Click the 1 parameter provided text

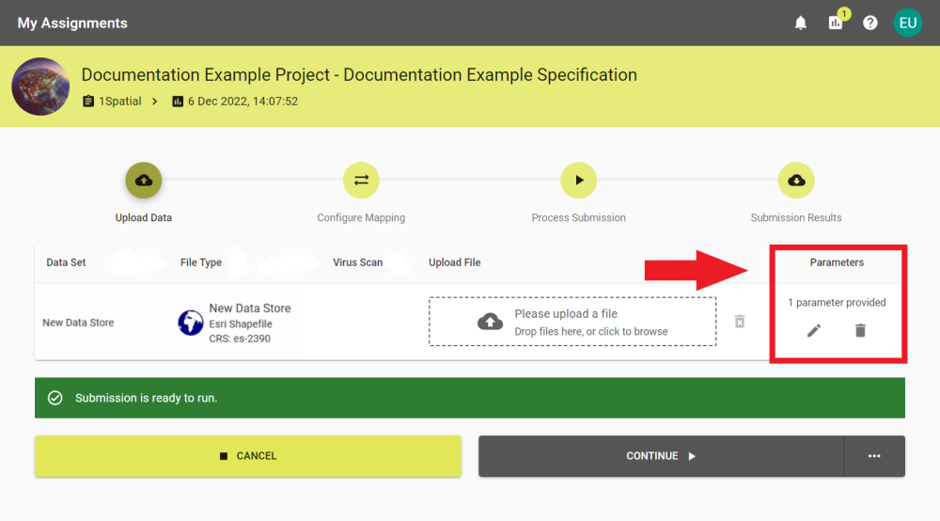pos(837,302)
